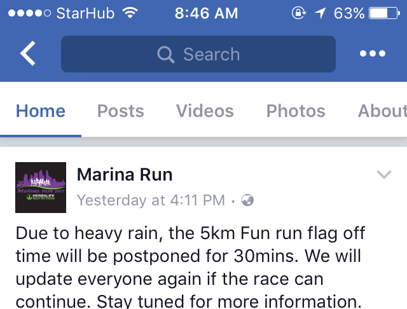Image resolution: width=407 pixels, height=309 pixels.
Task: Tap the Marina Run profile picture
Action: pos(41,188)
